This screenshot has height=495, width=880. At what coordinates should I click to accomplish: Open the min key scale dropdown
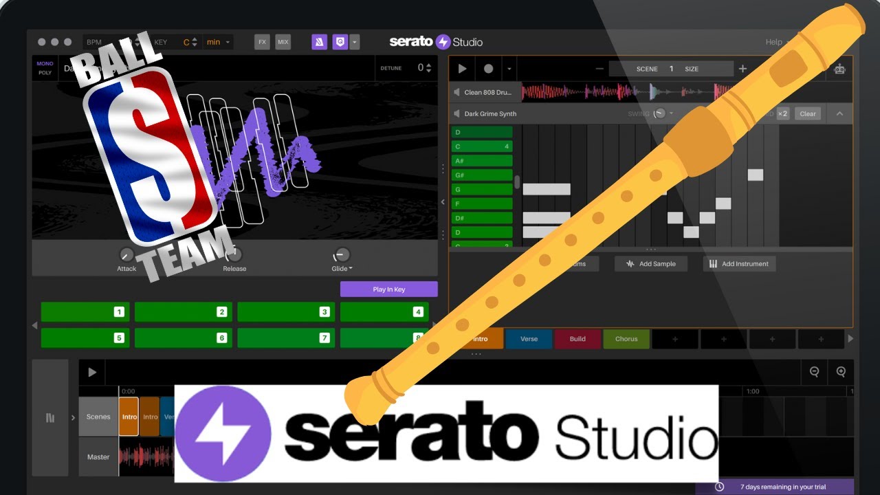[219, 42]
